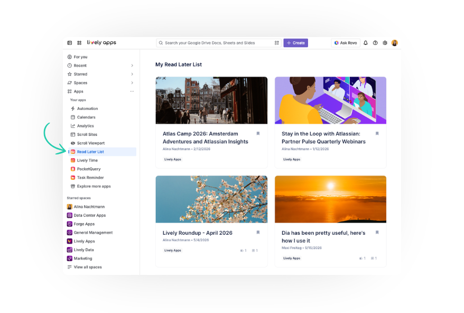Open the Scroll Viewport app

(x=91, y=143)
